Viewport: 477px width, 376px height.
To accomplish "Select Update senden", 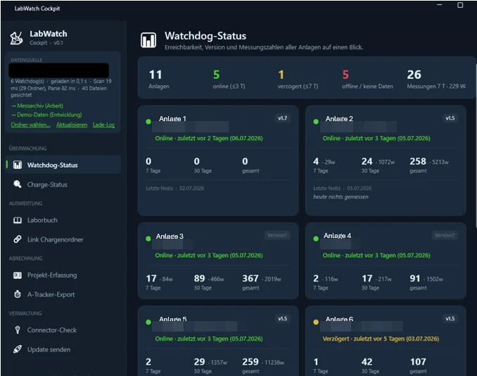I will pyautogui.click(x=63, y=349).
